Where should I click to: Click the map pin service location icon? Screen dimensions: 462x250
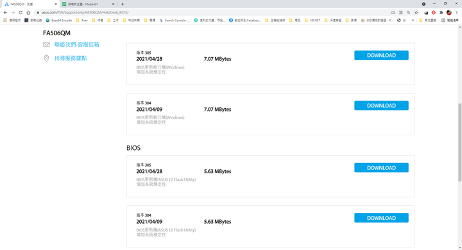[46, 58]
